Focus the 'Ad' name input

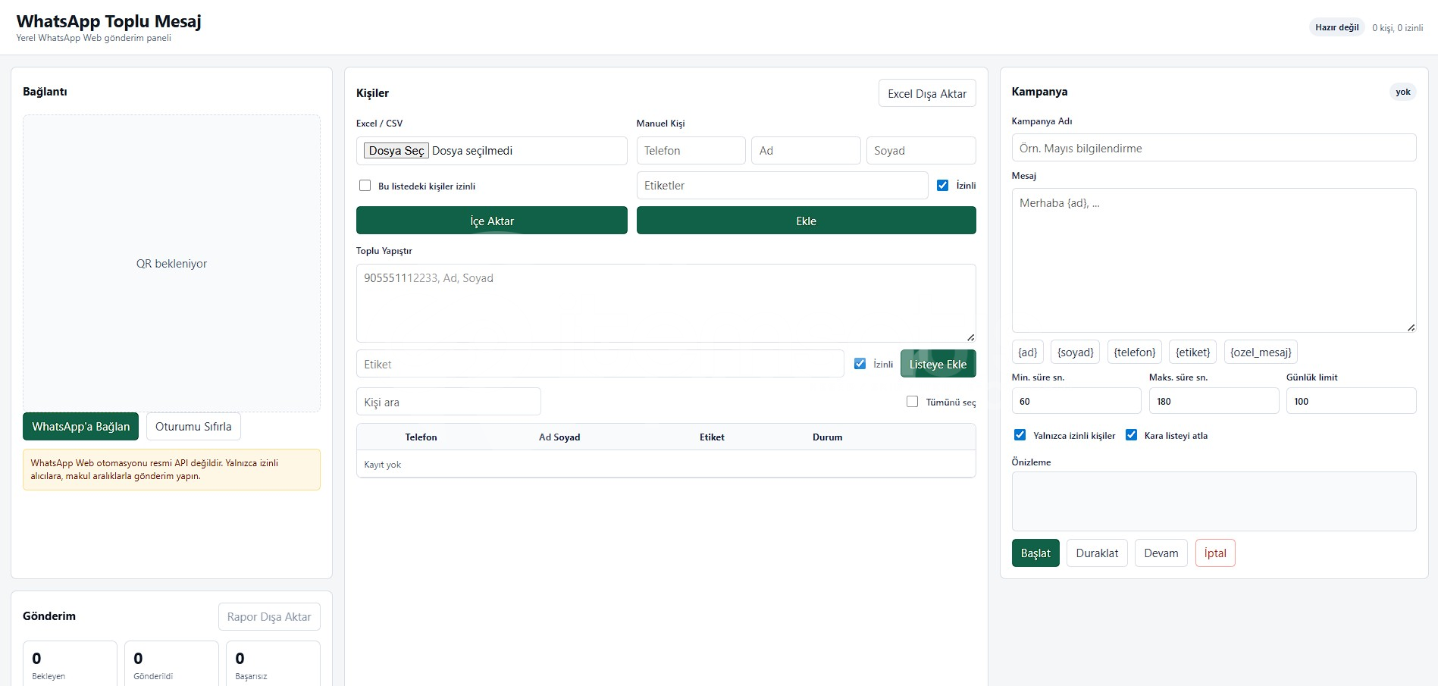point(806,151)
